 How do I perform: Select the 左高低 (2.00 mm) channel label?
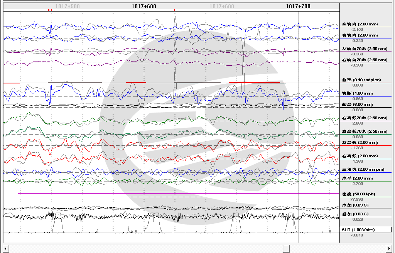click(360, 143)
